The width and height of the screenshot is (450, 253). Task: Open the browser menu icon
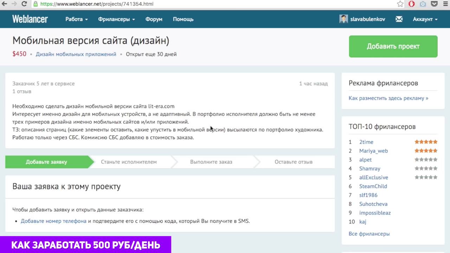click(445, 4)
